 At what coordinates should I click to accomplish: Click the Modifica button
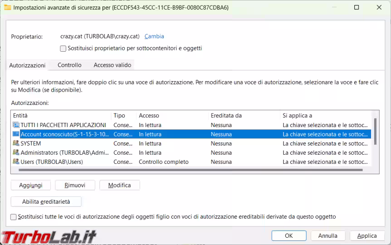(119, 185)
